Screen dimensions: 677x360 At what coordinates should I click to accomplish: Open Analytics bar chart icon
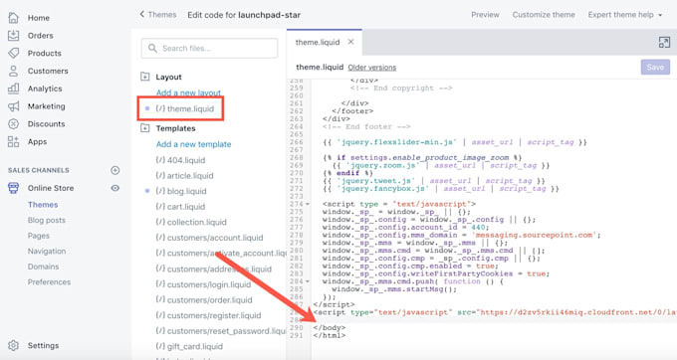(13, 89)
